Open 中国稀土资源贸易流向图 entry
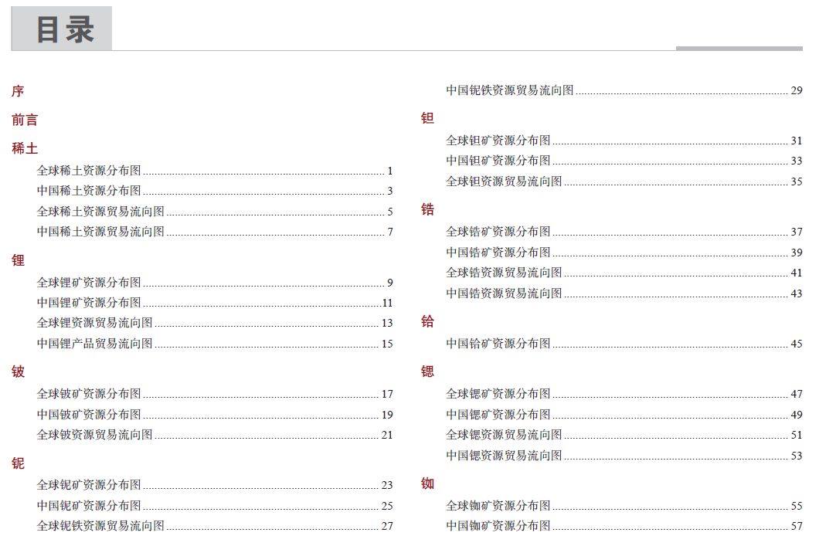The height and width of the screenshot is (546, 819). point(215,231)
